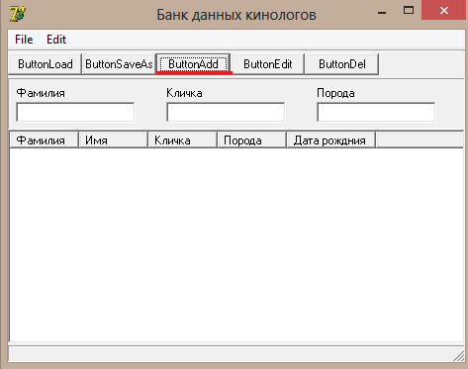This screenshot has height=369, width=468.
Task: Click the ButtonSaveAs button
Action: coord(119,64)
